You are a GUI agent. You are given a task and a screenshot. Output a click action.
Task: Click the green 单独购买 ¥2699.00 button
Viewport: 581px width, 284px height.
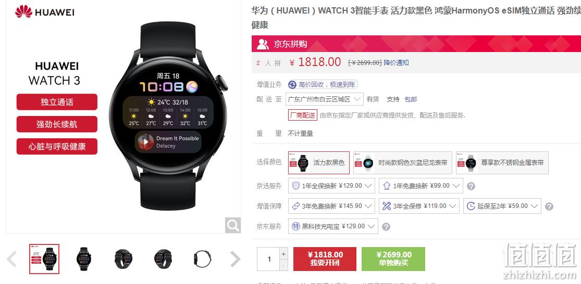393,259
